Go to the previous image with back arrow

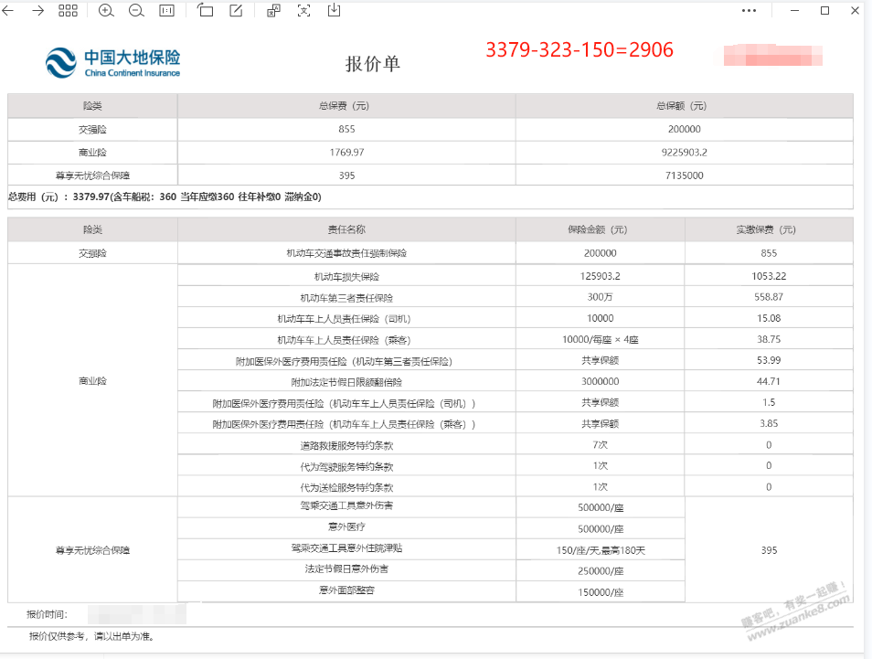click(8, 11)
